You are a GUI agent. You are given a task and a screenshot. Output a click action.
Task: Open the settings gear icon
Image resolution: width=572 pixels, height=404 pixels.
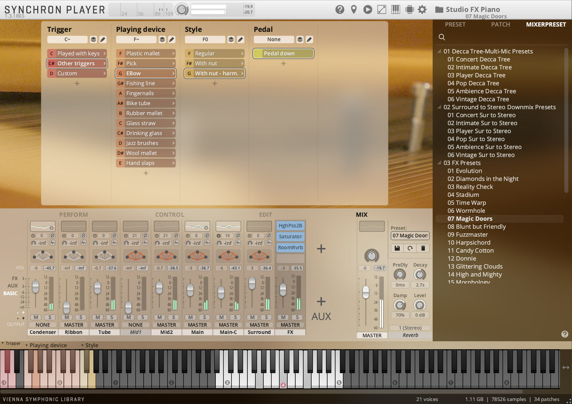click(422, 9)
